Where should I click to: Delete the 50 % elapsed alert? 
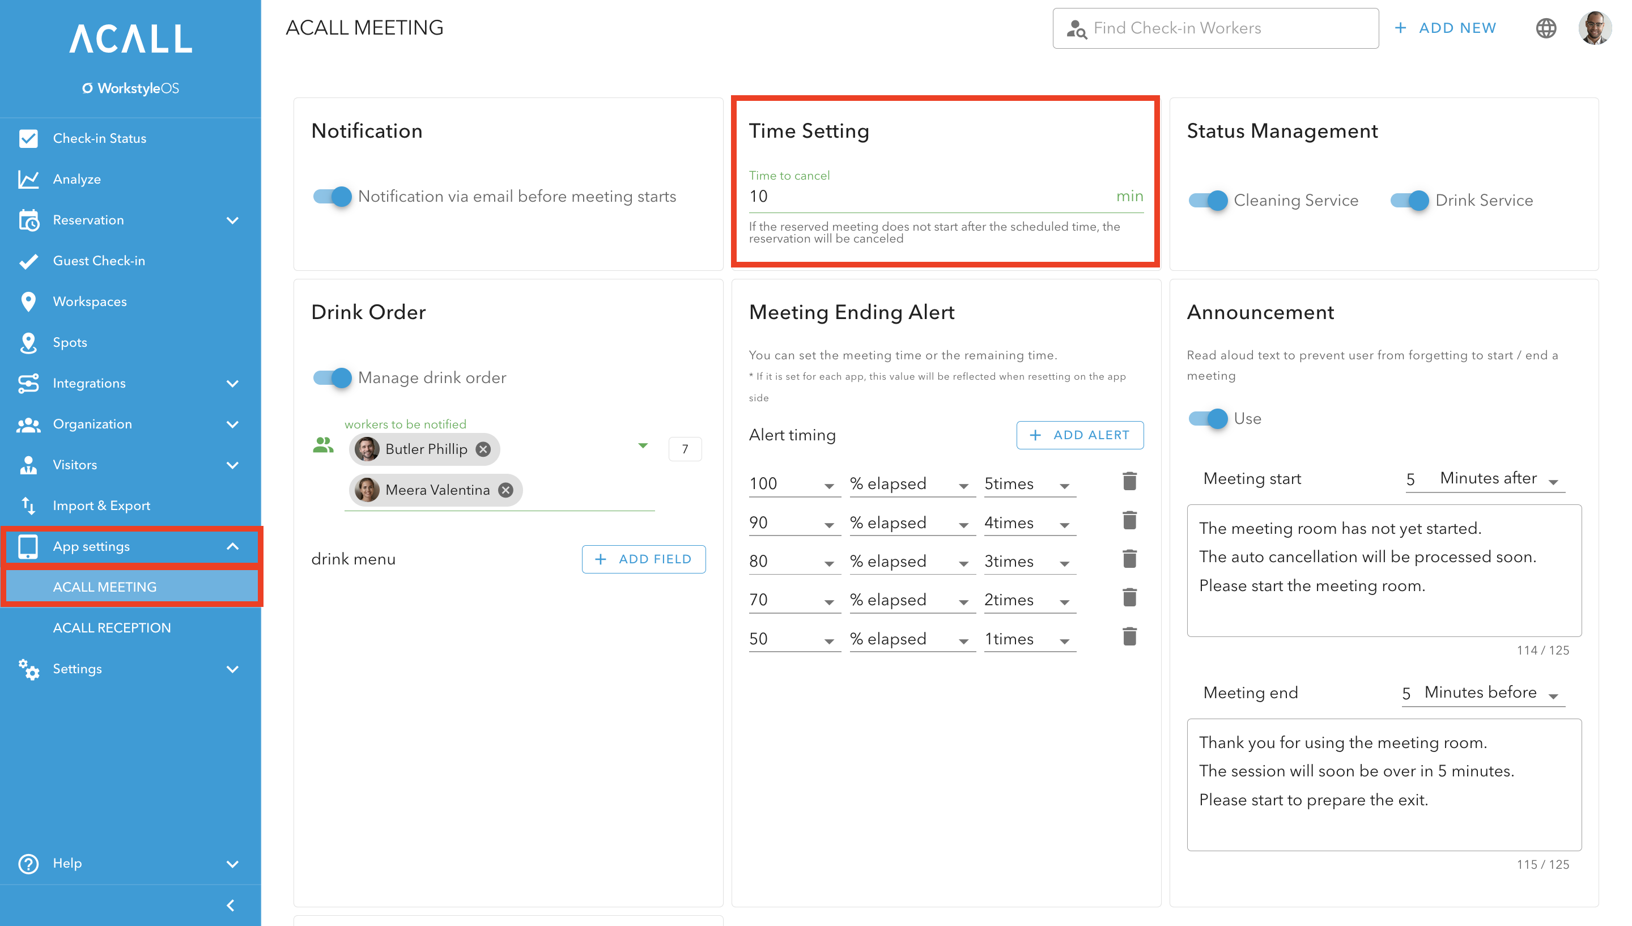(1129, 636)
